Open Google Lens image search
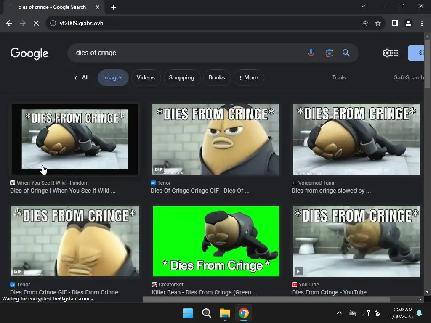Screen dimensions: 431x323 329,53
